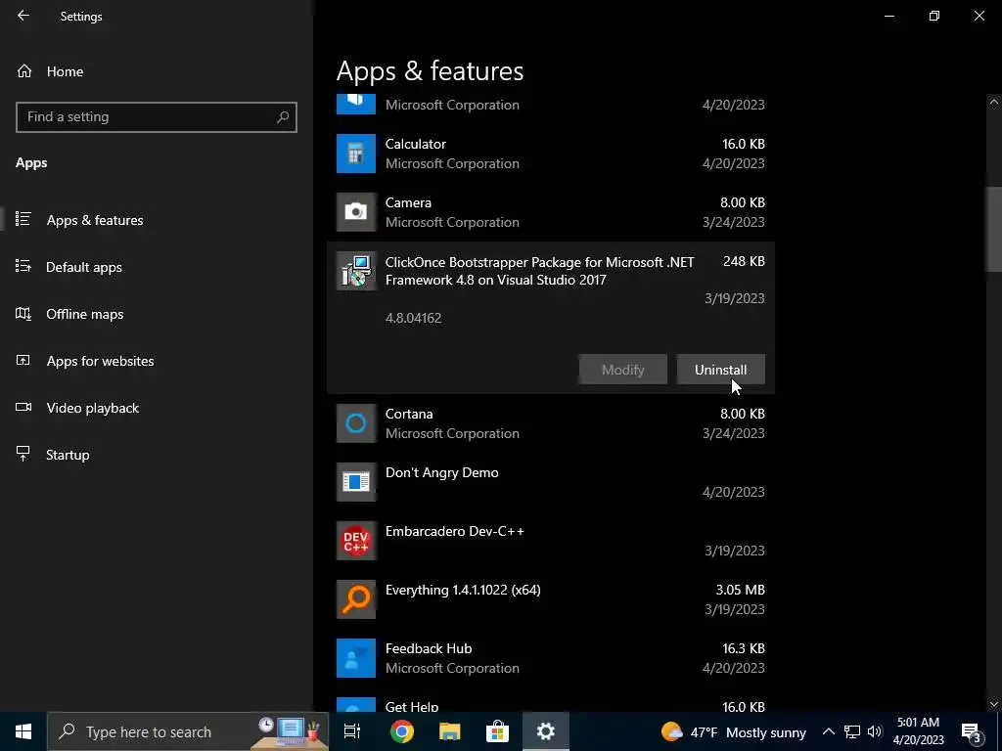The width and height of the screenshot is (1002, 751).
Task: Click the scrollbar down arrow
Action: tap(994, 704)
